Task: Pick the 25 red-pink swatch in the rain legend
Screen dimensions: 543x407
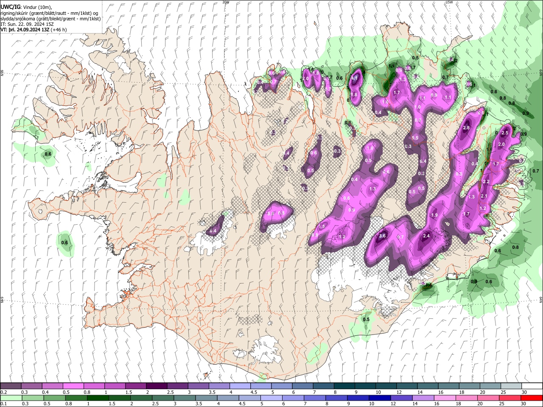Action: [509, 398]
